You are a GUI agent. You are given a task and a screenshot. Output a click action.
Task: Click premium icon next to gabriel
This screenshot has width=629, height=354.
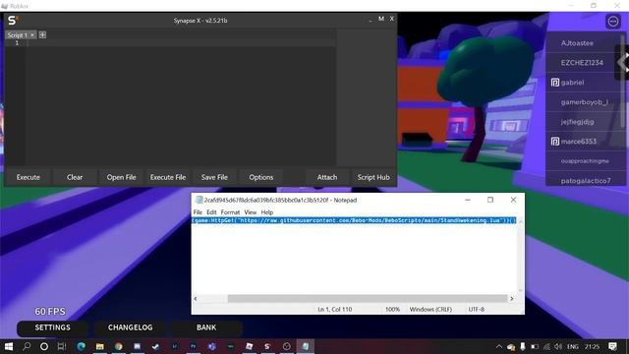555,83
